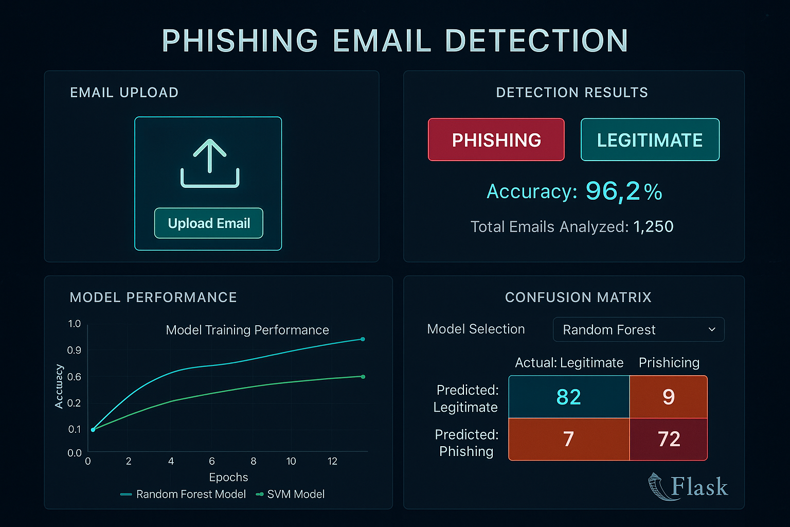Click the final Random Forest data point

point(363,339)
